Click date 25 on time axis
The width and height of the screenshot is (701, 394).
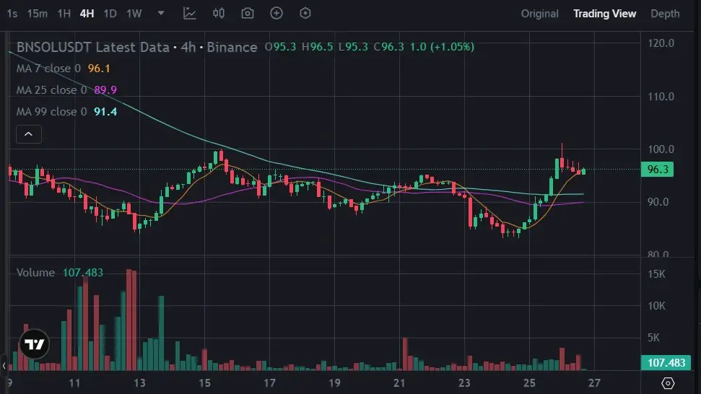[x=529, y=383]
